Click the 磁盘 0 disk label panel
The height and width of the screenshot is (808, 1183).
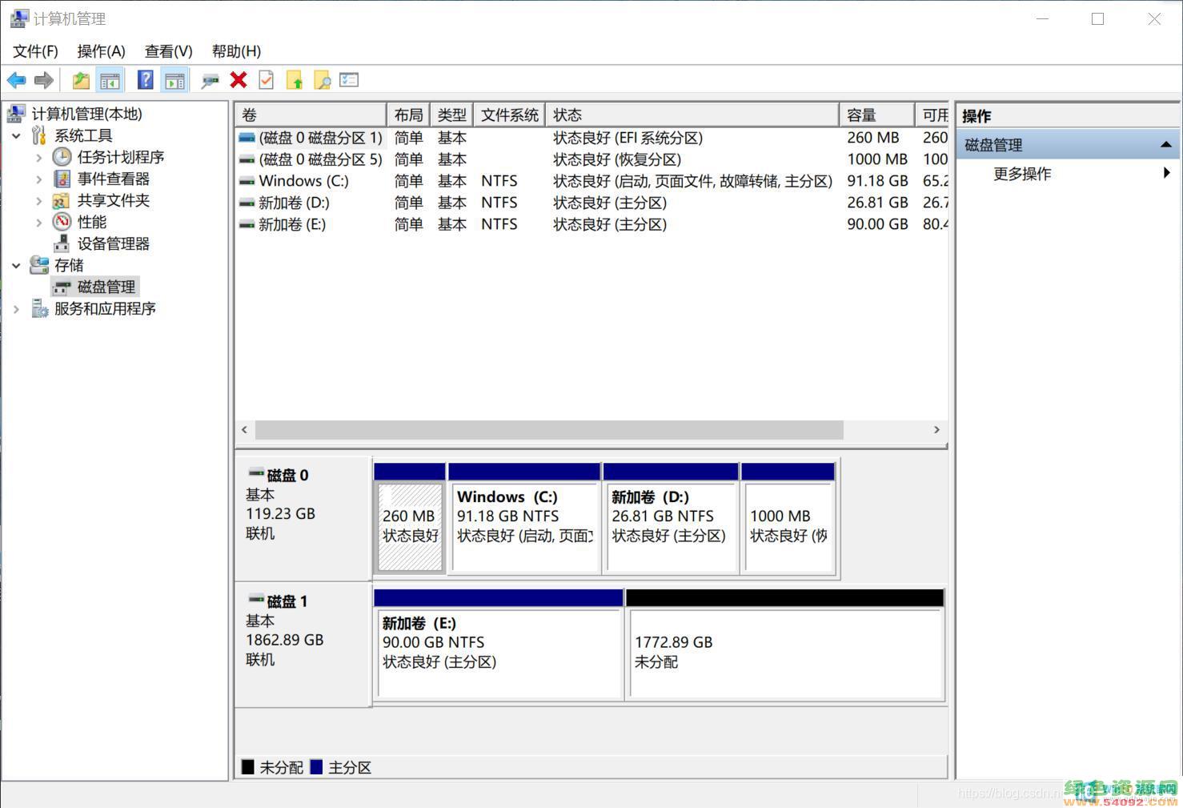(303, 518)
